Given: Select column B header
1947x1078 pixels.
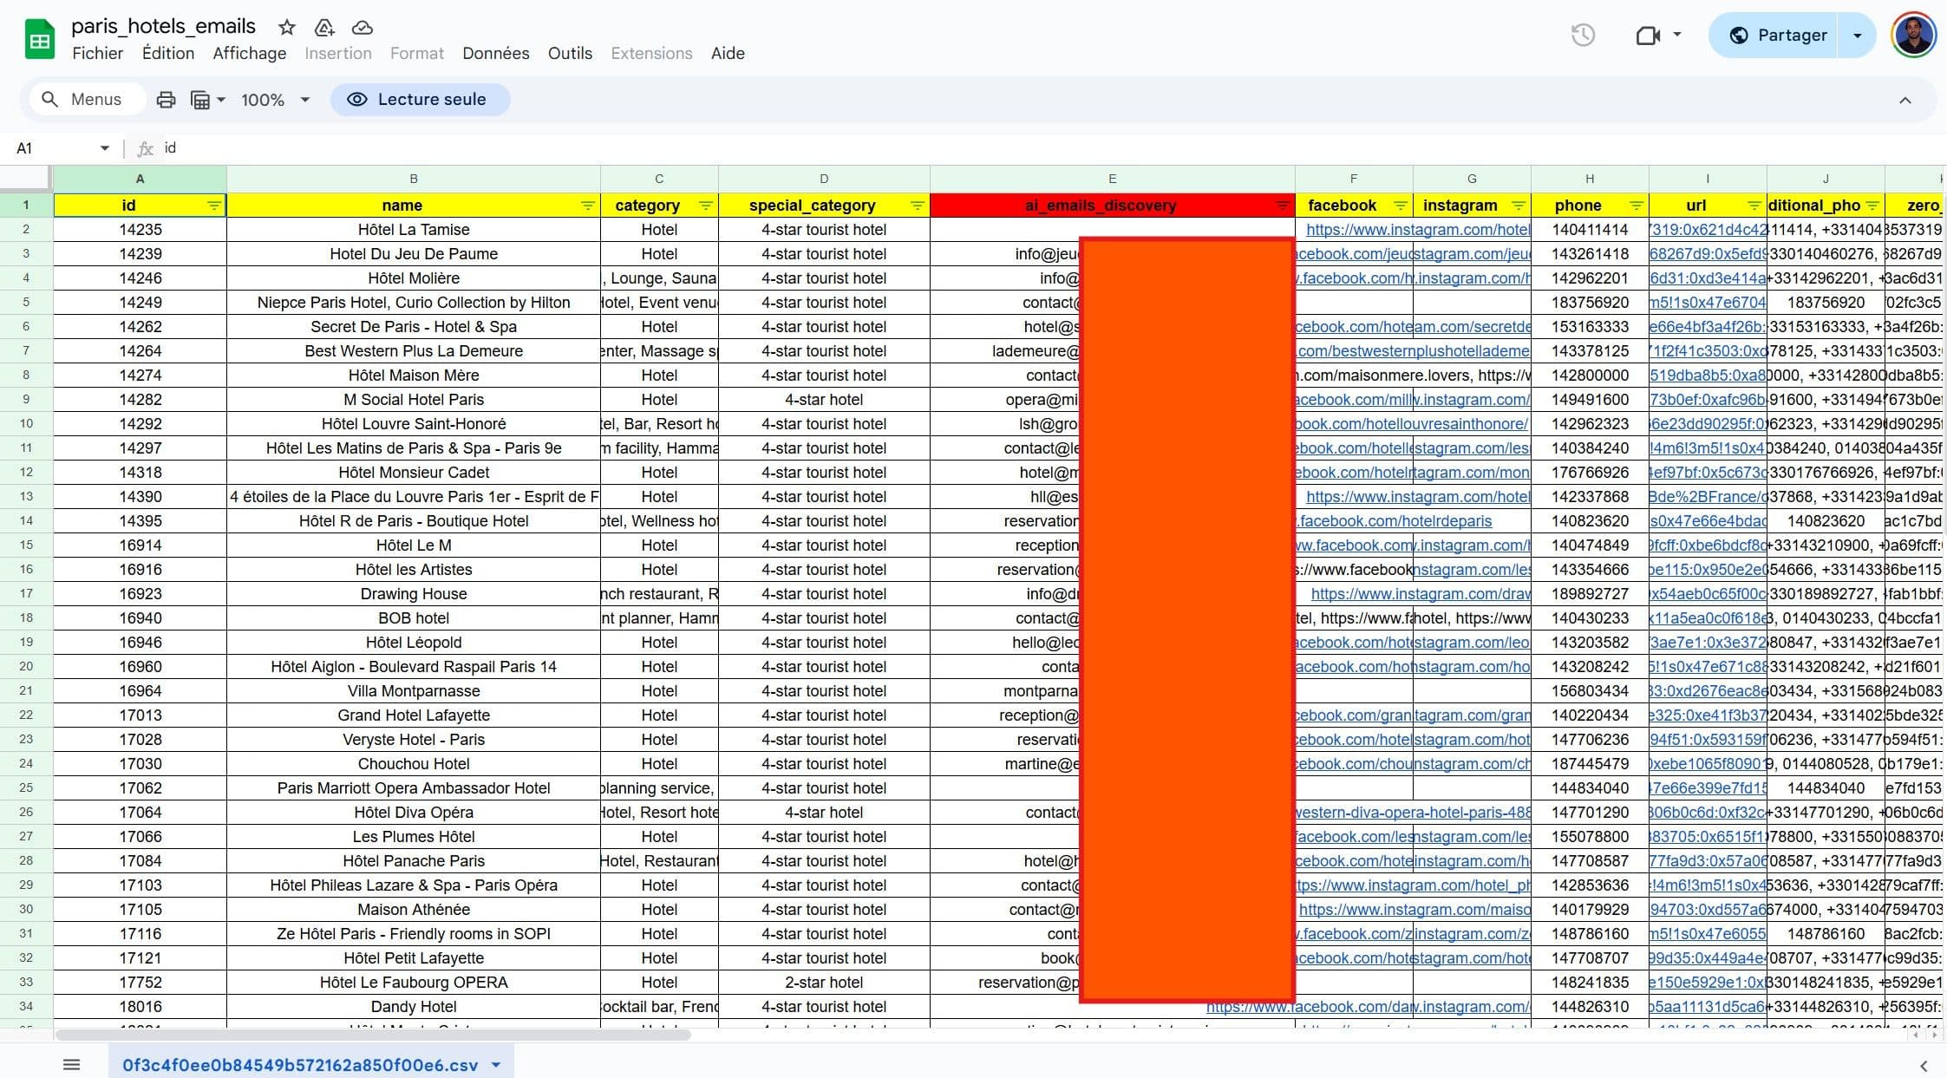Looking at the screenshot, I should pyautogui.click(x=414, y=179).
